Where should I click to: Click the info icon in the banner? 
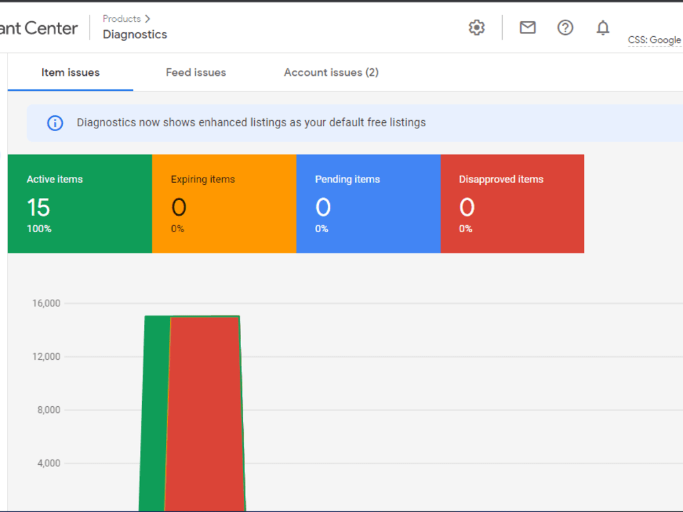click(55, 123)
